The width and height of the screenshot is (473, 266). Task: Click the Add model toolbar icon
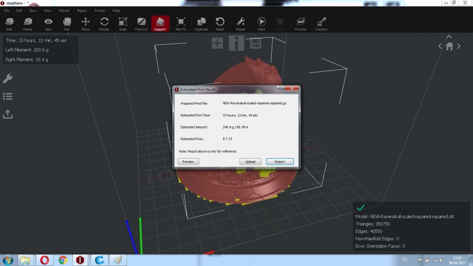point(10,24)
